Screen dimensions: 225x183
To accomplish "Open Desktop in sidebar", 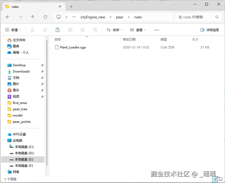I will (16, 65).
